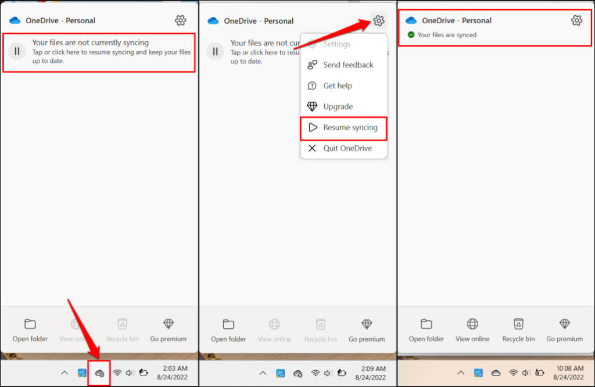
Task: Click the Wi-Fi tray icon near 2:03 AM clock
Action: click(x=117, y=373)
